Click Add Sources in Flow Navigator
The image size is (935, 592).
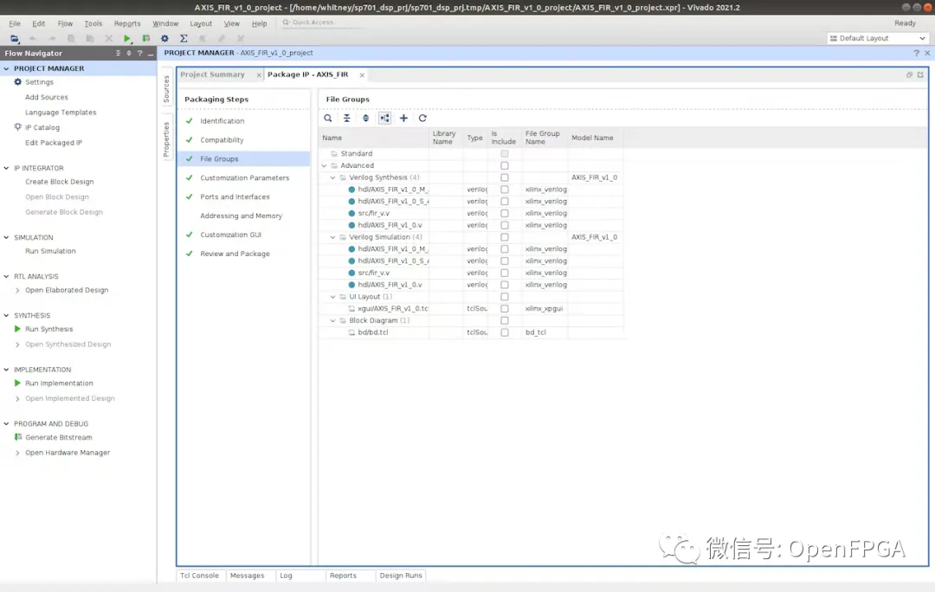[47, 97]
